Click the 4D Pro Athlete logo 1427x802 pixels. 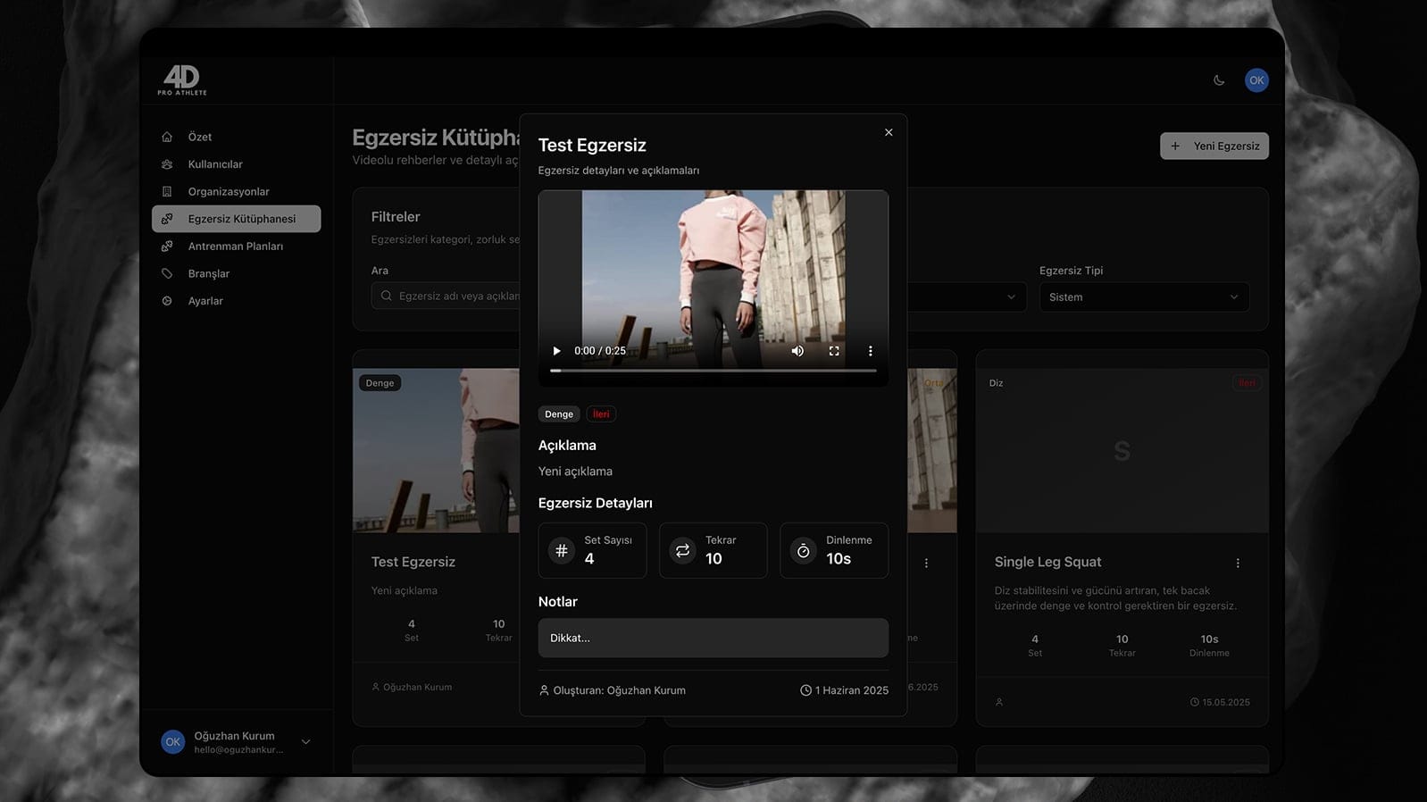[182, 80]
